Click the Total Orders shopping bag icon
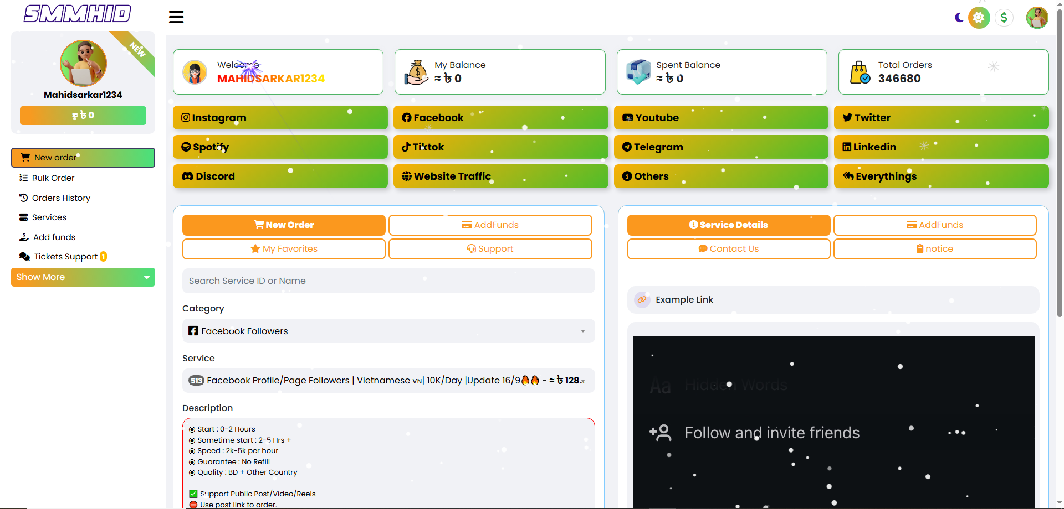The height and width of the screenshot is (509, 1064). pos(860,72)
